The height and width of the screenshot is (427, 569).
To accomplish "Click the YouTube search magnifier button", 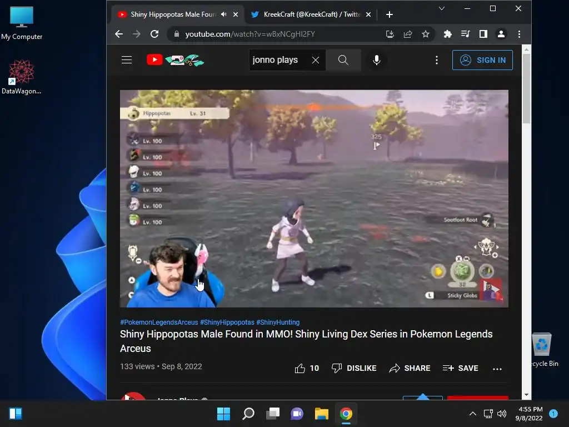I will 343,60.
